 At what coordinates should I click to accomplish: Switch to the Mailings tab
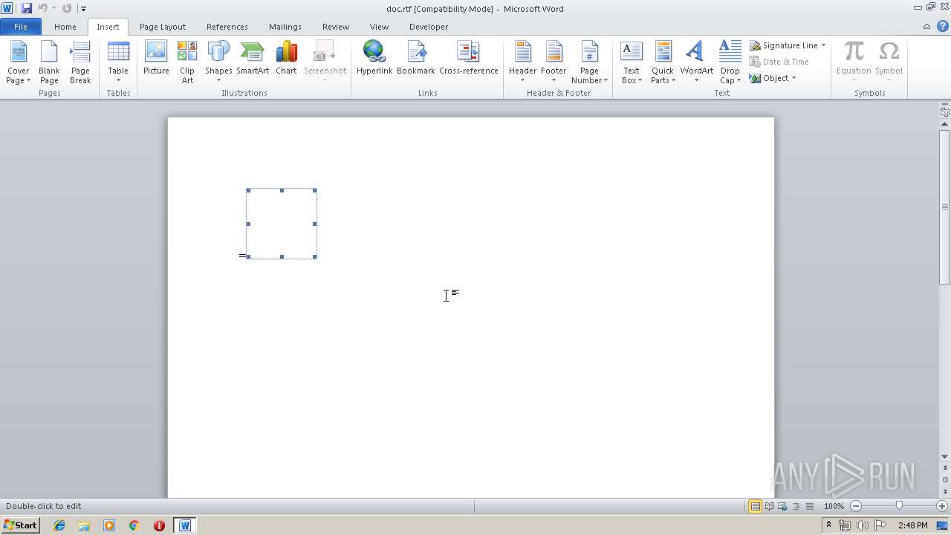click(285, 27)
